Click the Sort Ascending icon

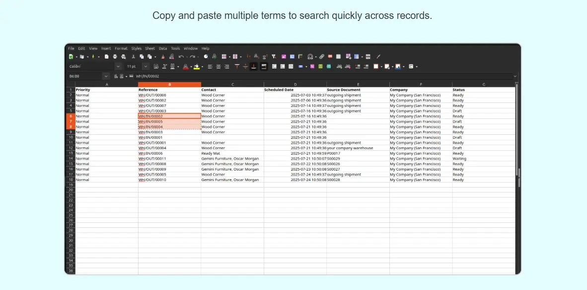256,57
